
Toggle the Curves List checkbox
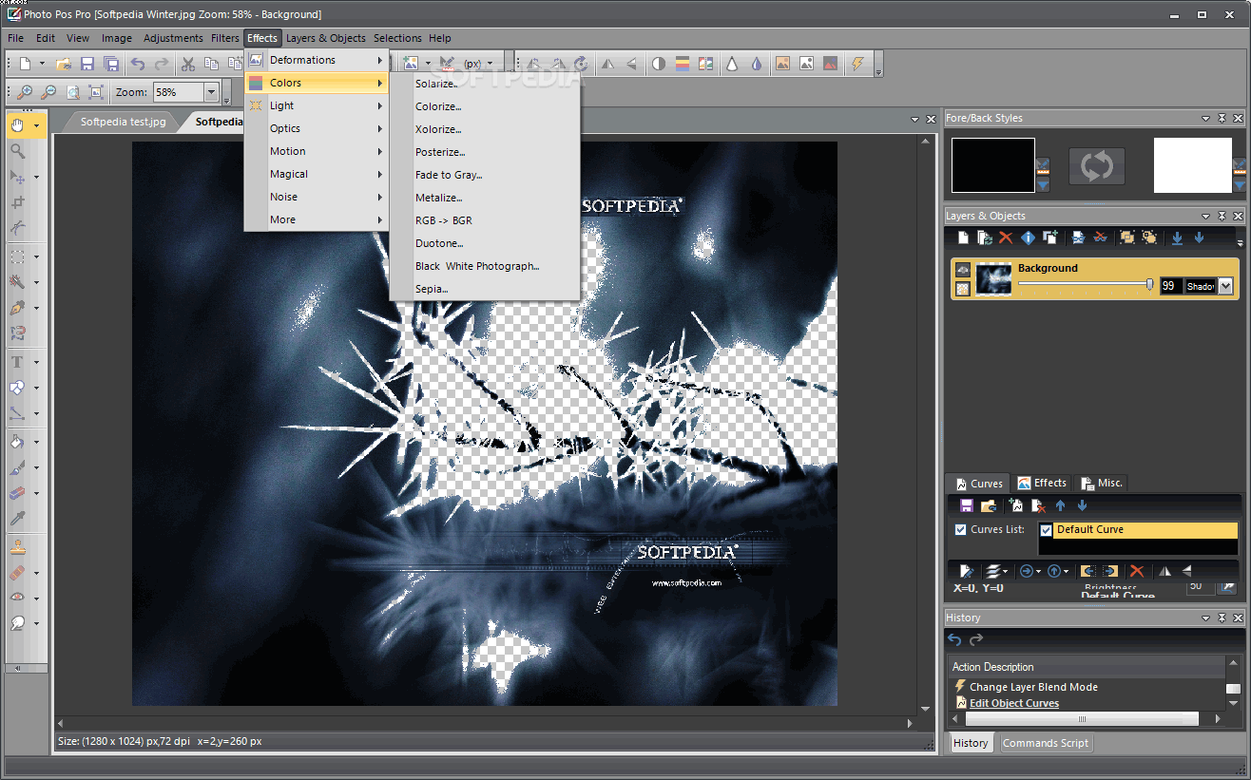click(960, 529)
